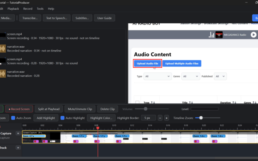Click the waveform icon of the 0:28 narration.wav
Viewport: 258px width, 161px height.
(x=3, y=74)
